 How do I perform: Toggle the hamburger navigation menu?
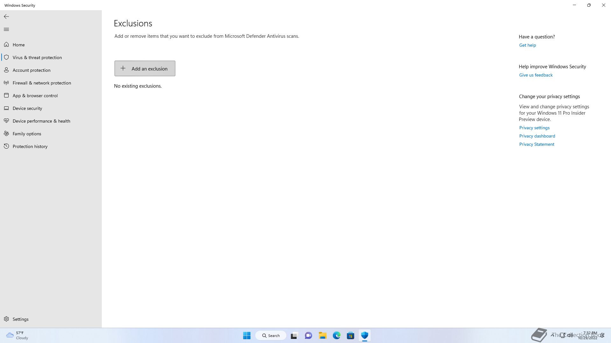tap(6, 29)
